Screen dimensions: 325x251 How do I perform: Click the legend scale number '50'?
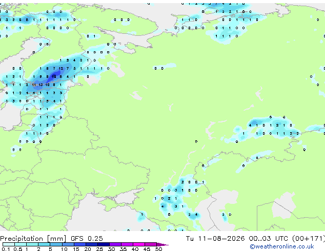[158, 249]
